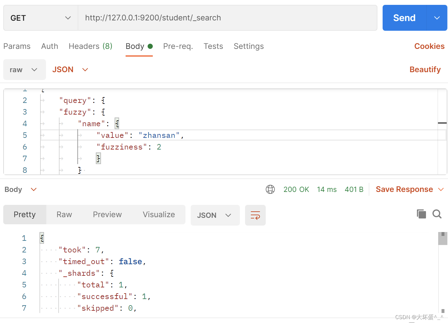This screenshot has height=323, width=448.
Task: Open the response JSON format dropdown
Action: pos(215,215)
